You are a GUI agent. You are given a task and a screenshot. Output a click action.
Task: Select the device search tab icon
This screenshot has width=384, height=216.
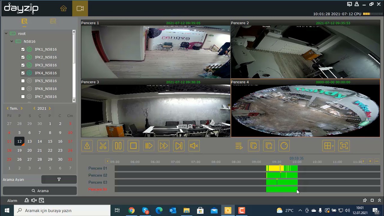[x=24, y=21]
